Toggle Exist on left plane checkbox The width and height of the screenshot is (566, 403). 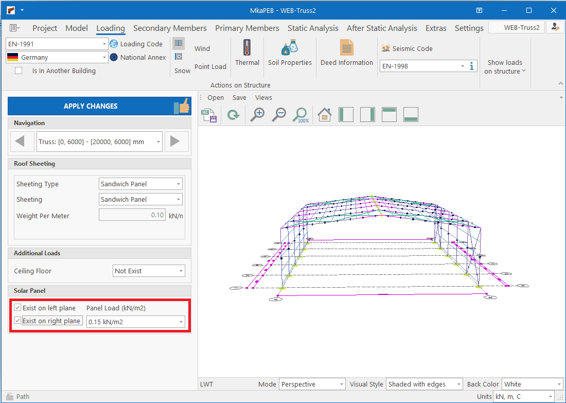(x=17, y=308)
